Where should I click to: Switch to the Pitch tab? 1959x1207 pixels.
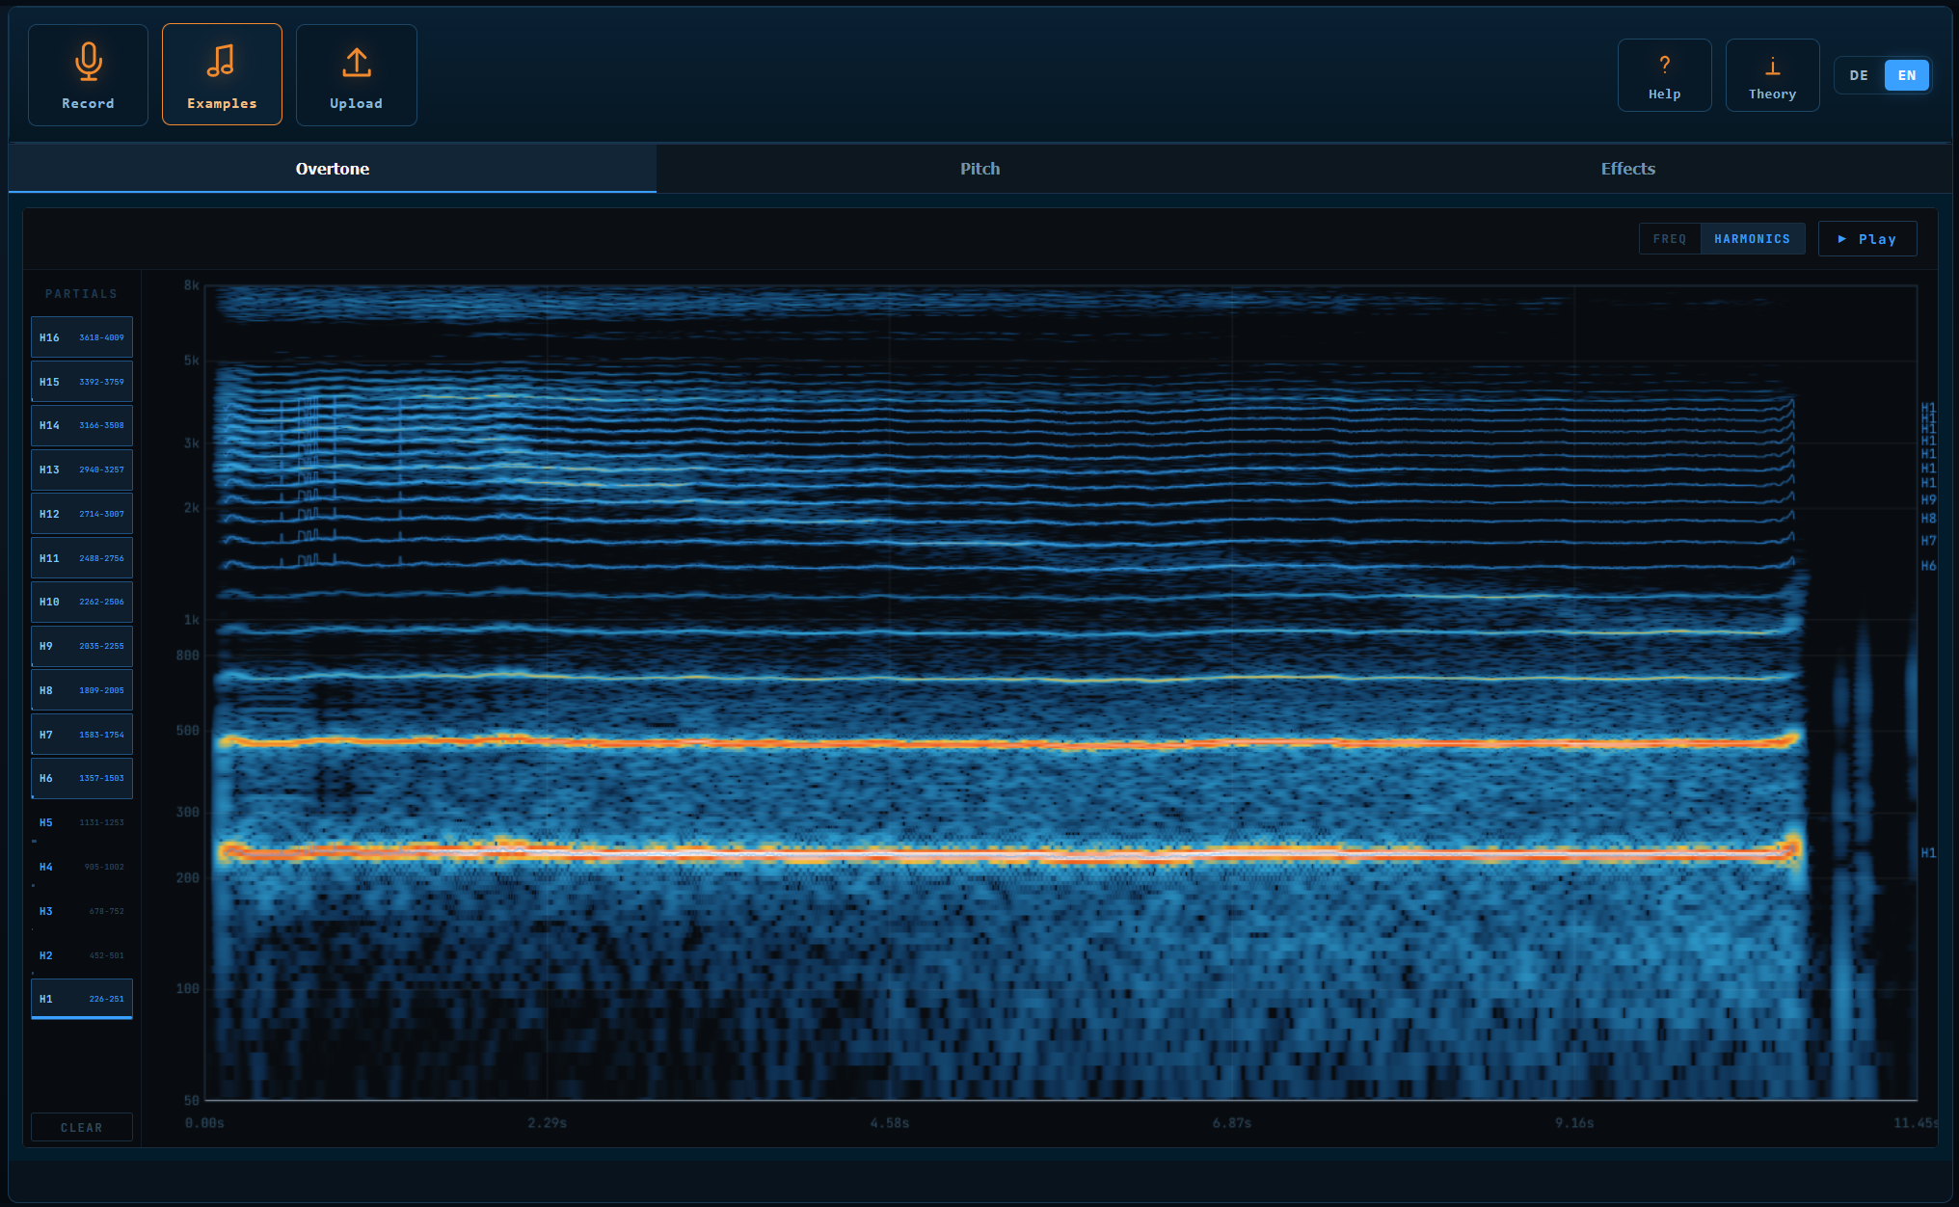979,169
